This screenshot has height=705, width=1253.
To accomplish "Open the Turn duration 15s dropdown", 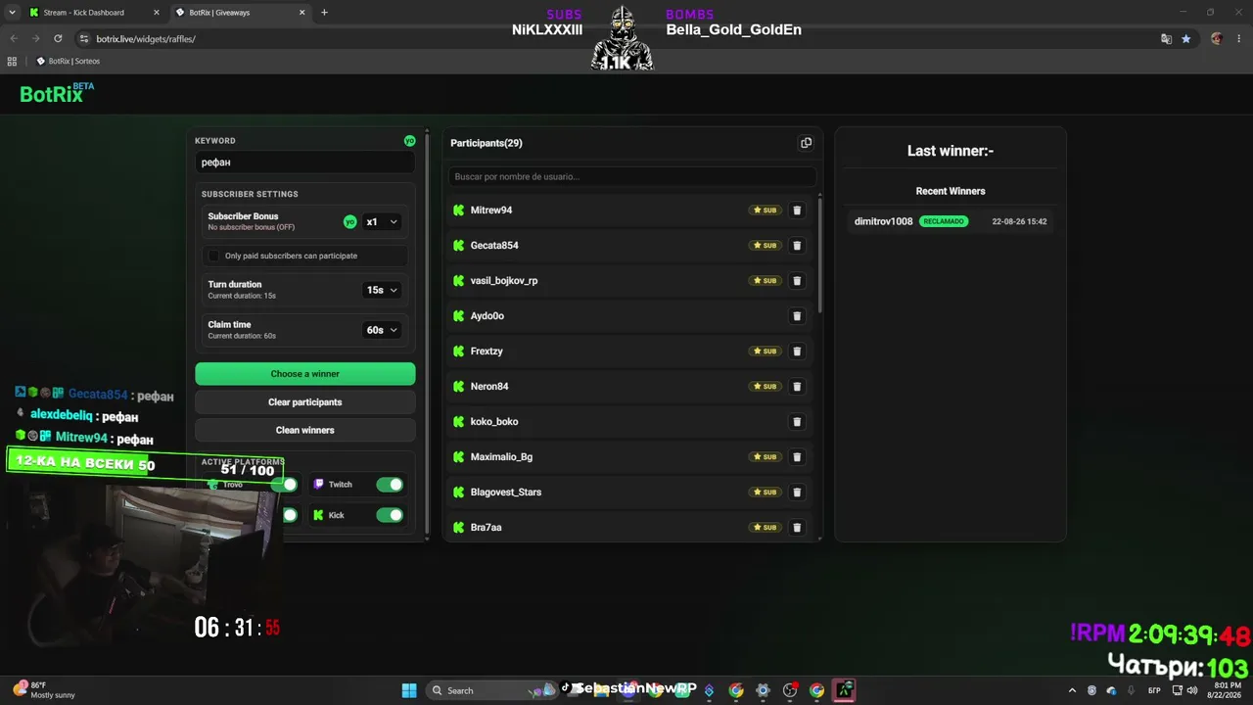I will [x=382, y=290].
